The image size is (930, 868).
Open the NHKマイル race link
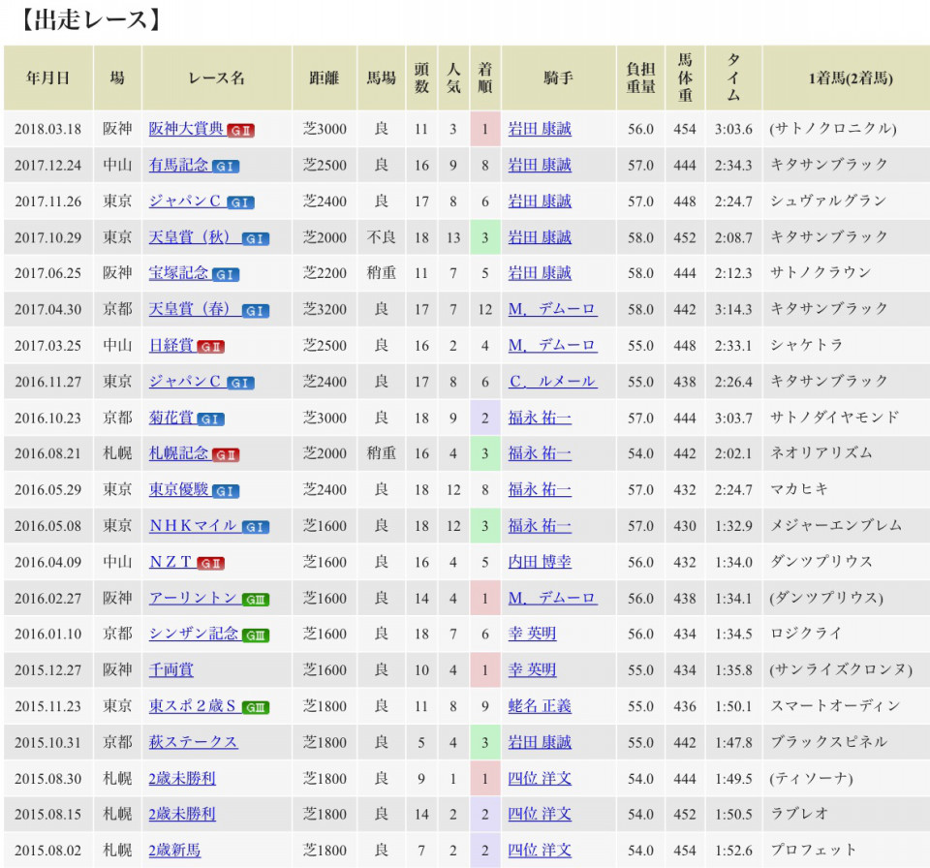coord(194,526)
